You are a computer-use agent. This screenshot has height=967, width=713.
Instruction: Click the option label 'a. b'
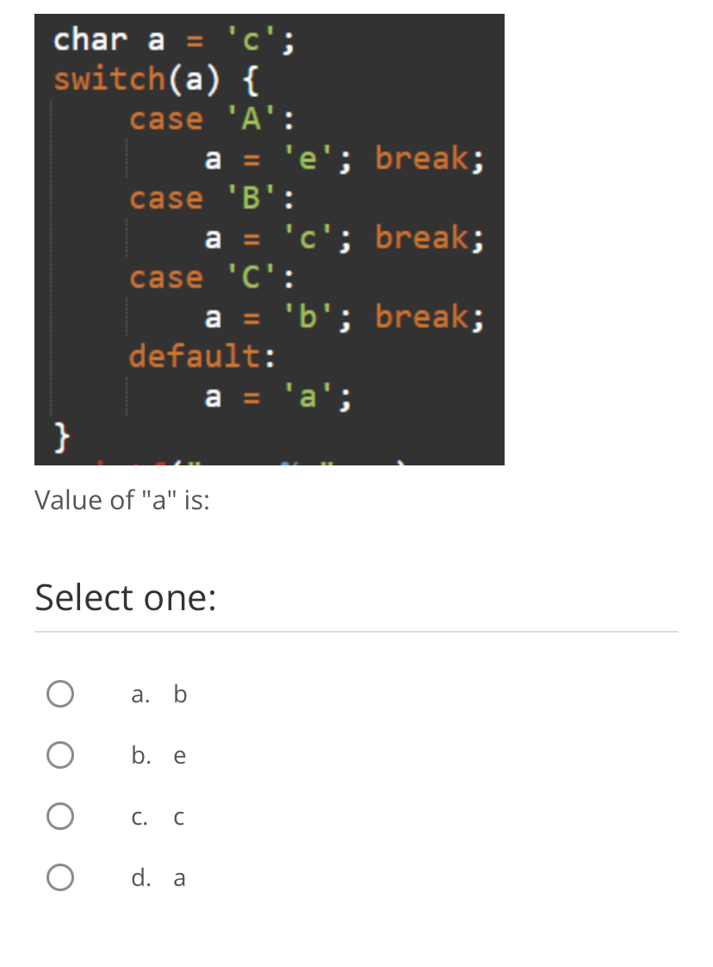pos(158,694)
